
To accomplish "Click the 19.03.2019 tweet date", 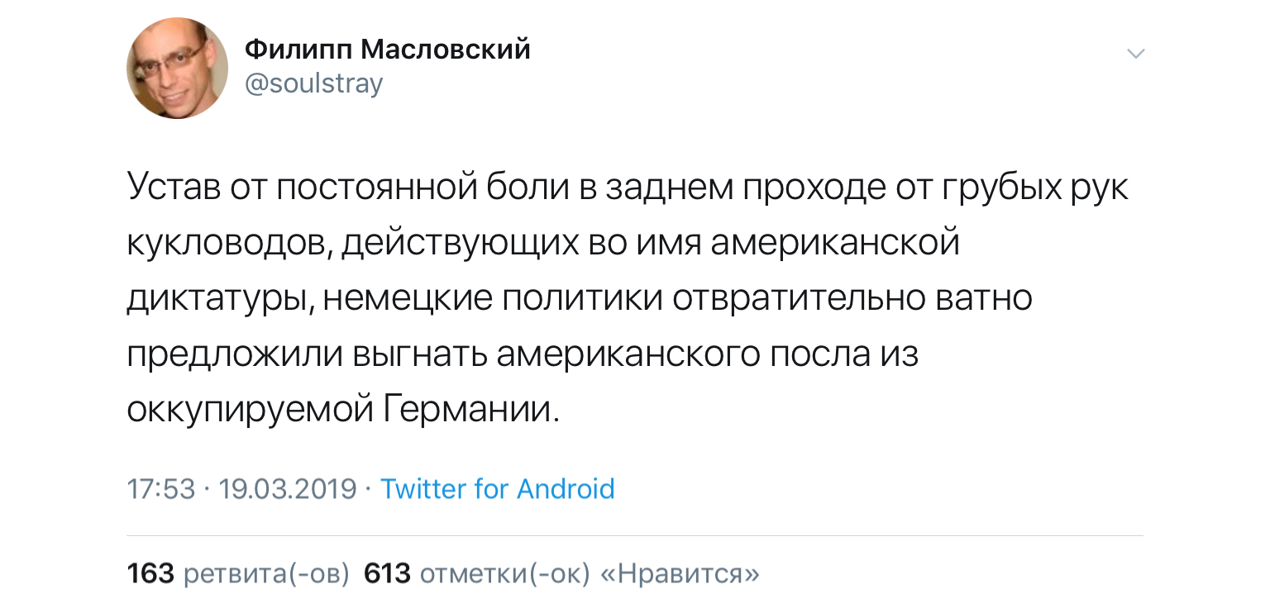I will 288,489.
